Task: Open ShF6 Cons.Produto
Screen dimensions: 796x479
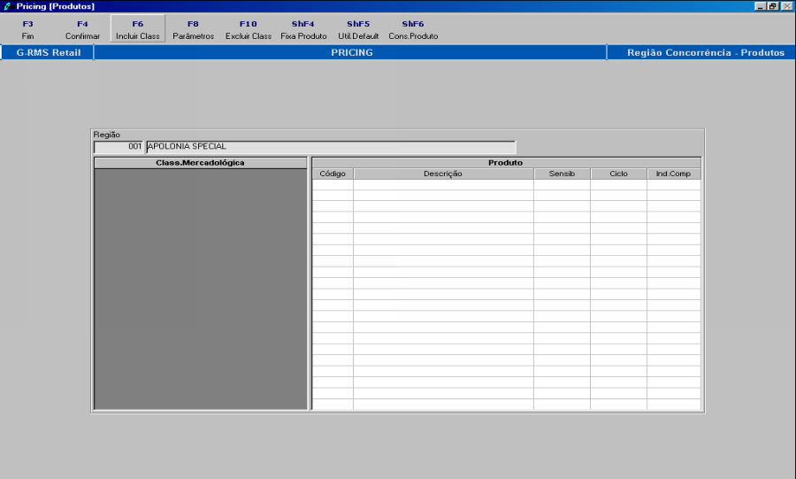Action: 413,29
